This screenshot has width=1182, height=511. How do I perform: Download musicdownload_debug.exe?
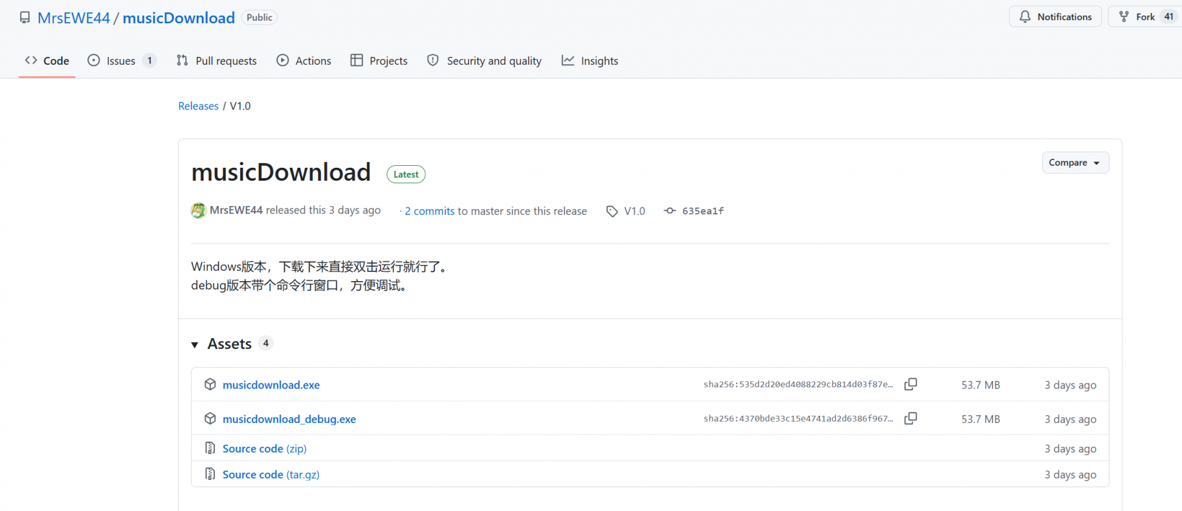(x=289, y=419)
